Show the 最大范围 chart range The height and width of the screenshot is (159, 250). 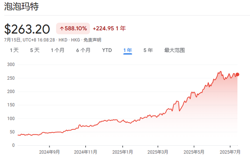click(174, 50)
